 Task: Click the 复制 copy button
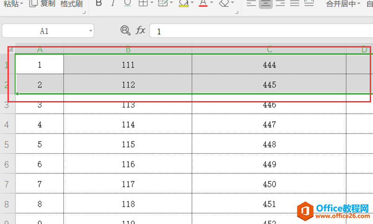pos(42,3)
